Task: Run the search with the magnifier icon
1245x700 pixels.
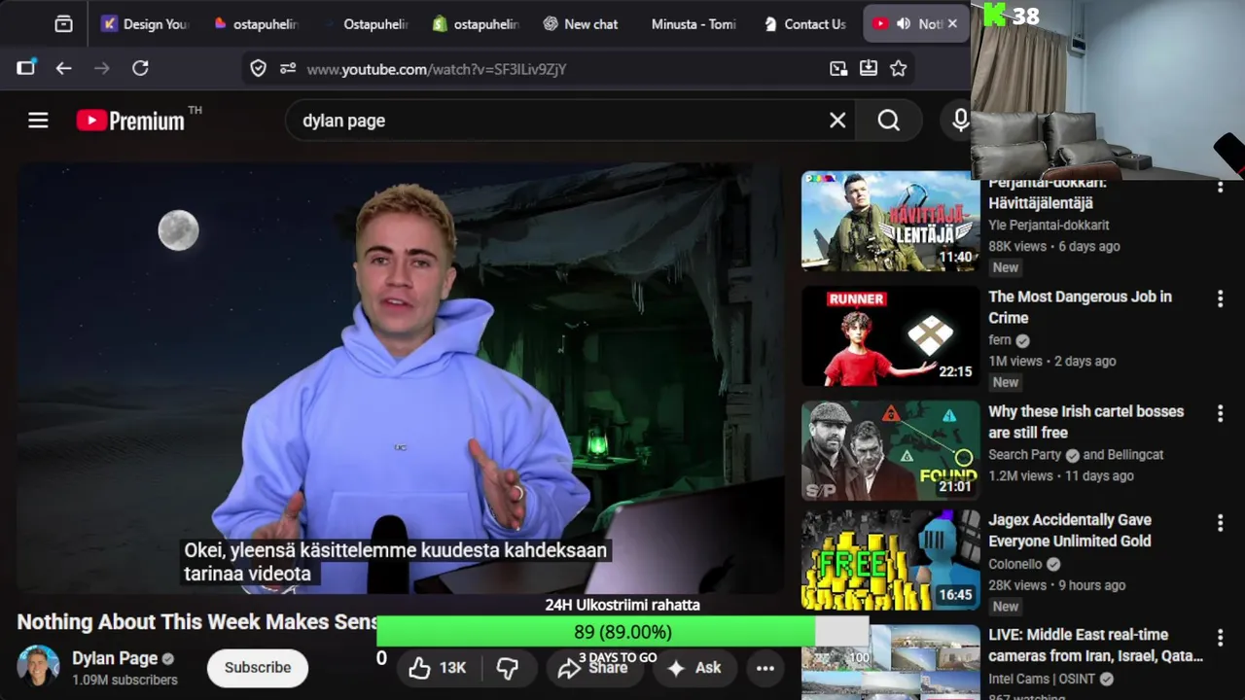Action: click(889, 121)
